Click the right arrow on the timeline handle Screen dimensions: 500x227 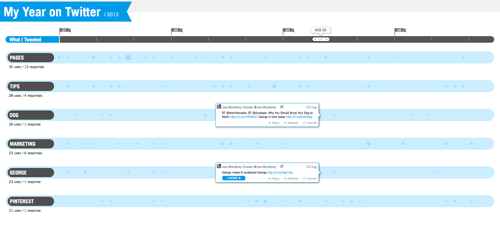[326, 39]
